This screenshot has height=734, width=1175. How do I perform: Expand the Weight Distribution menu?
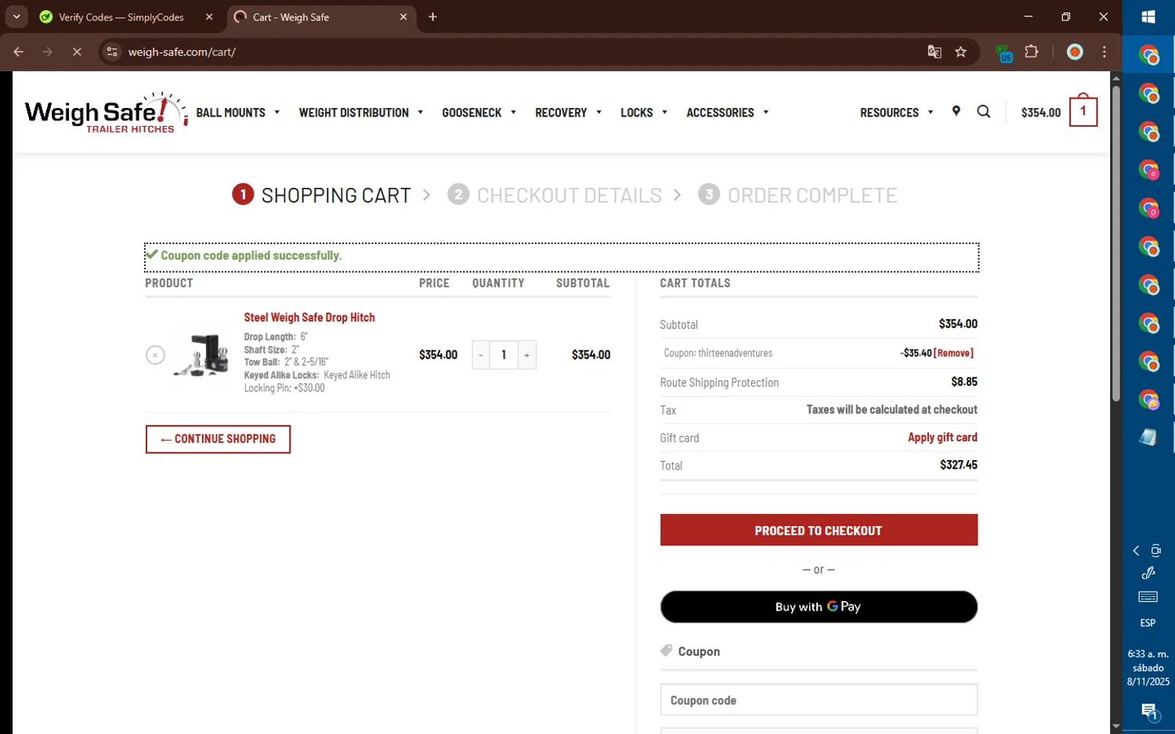pyautogui.click(x=361, y=113)
